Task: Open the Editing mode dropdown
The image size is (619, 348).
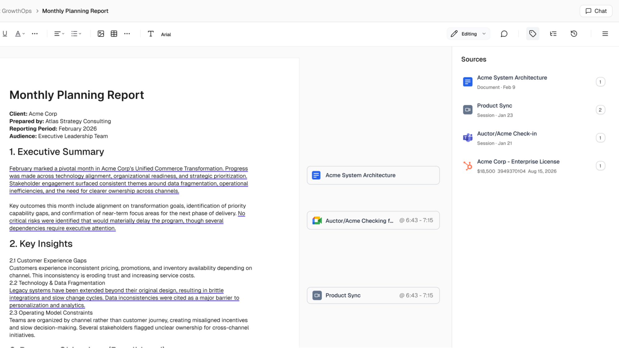Action: 468,34
